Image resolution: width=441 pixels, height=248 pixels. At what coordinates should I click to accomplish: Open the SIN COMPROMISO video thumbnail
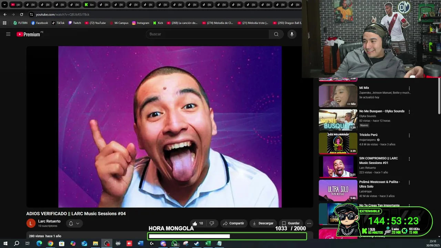click(338, 167)
